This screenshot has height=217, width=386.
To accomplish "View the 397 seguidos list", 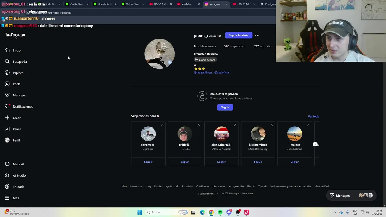I will point(263,46).
